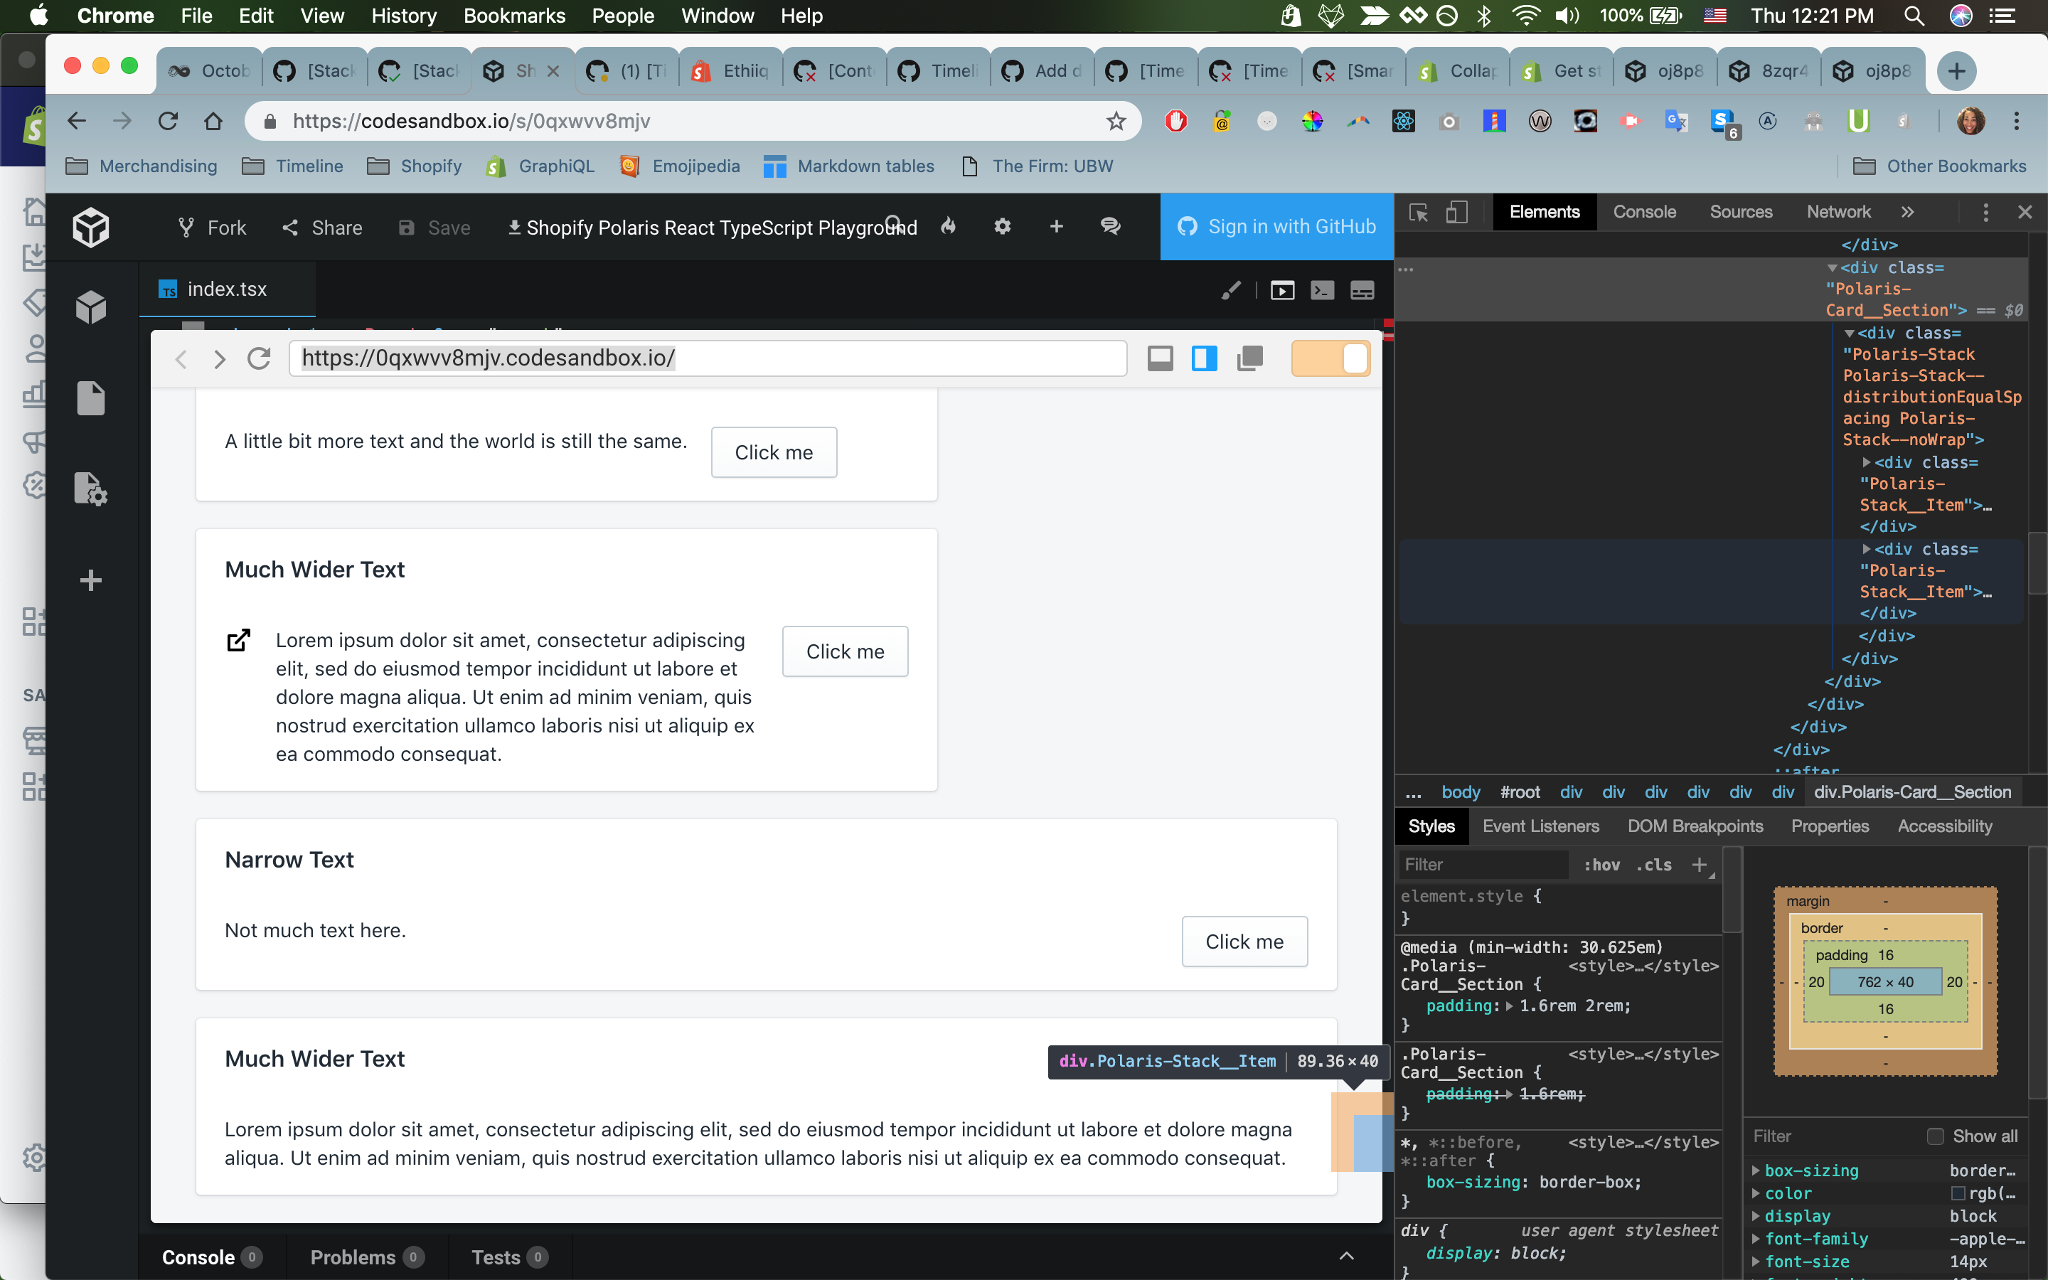This screenshot has height=1280, width=2048.
Task: Select the split view layout toggle
Action: pyautogui.click(x=1204, y=358)
